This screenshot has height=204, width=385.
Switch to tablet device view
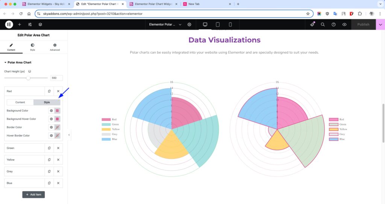[x=218, y=24]
